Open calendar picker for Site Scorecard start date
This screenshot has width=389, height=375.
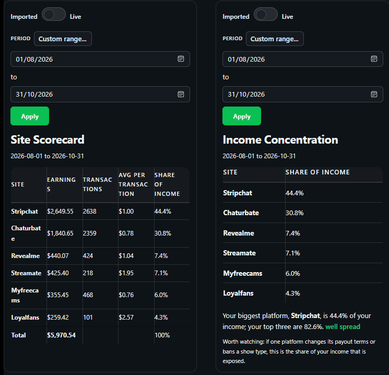(181, 59)
